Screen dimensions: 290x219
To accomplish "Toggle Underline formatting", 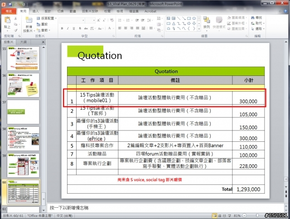I will coord(74,28).
